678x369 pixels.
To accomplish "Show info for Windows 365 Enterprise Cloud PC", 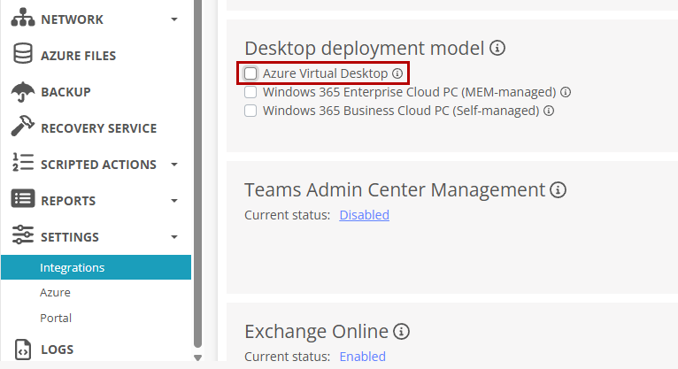I will pos(566,92).
